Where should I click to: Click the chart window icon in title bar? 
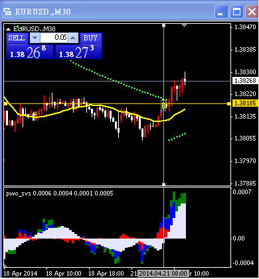[x=7, y=11]
